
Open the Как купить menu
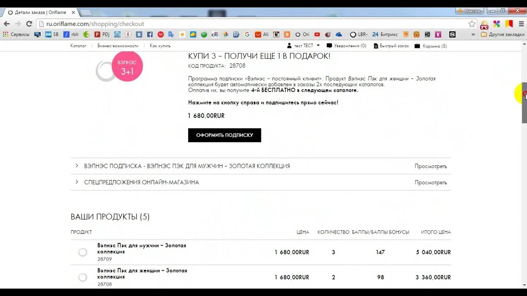tap(160, 46)
